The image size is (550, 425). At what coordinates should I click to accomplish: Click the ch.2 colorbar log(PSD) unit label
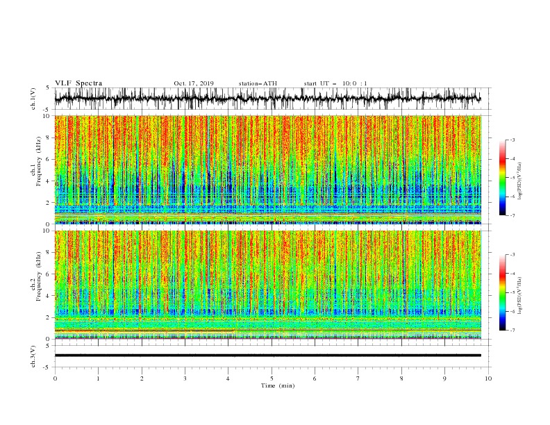[519, 296]
